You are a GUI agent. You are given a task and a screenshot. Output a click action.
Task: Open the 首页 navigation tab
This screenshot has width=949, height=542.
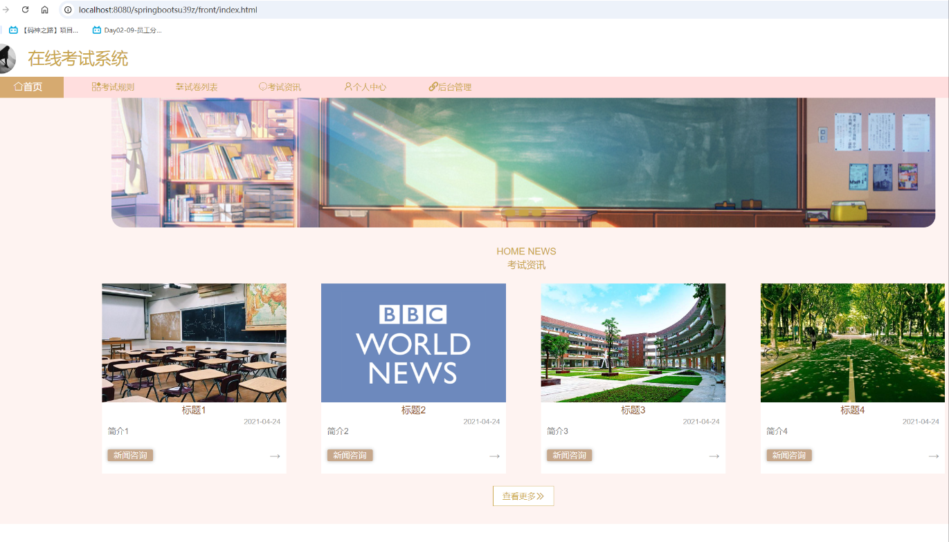[29, 87]
